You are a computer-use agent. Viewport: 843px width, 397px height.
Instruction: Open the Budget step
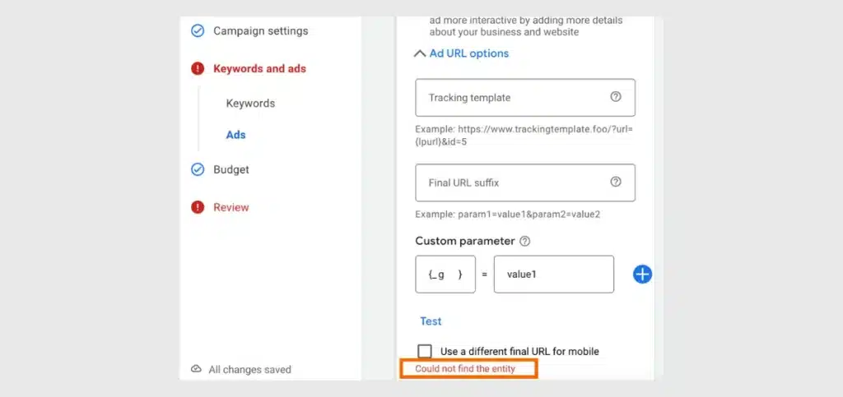tap(231, 169)
